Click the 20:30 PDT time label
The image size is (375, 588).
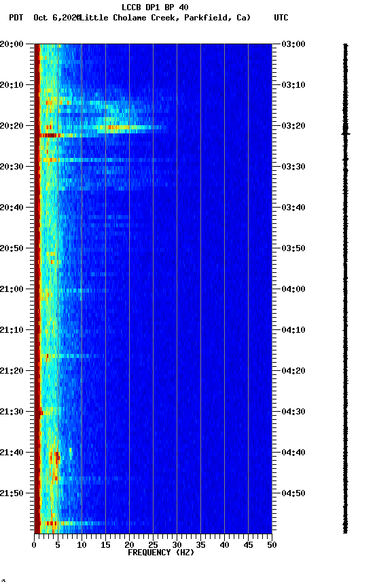tap(12, 167)
